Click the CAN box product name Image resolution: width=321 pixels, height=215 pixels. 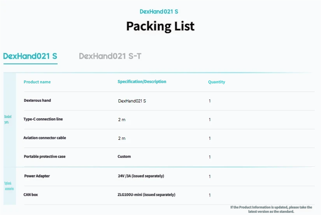tap(31, 194)
